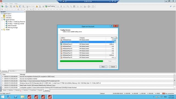176x99 pixels.
Task: Open the Tools menu
Action: pyautogui.click(x=11, y=4)
